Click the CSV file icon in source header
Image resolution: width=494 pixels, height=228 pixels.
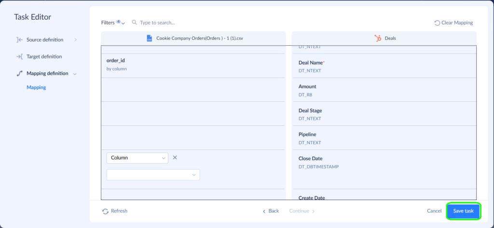point(150,39)
